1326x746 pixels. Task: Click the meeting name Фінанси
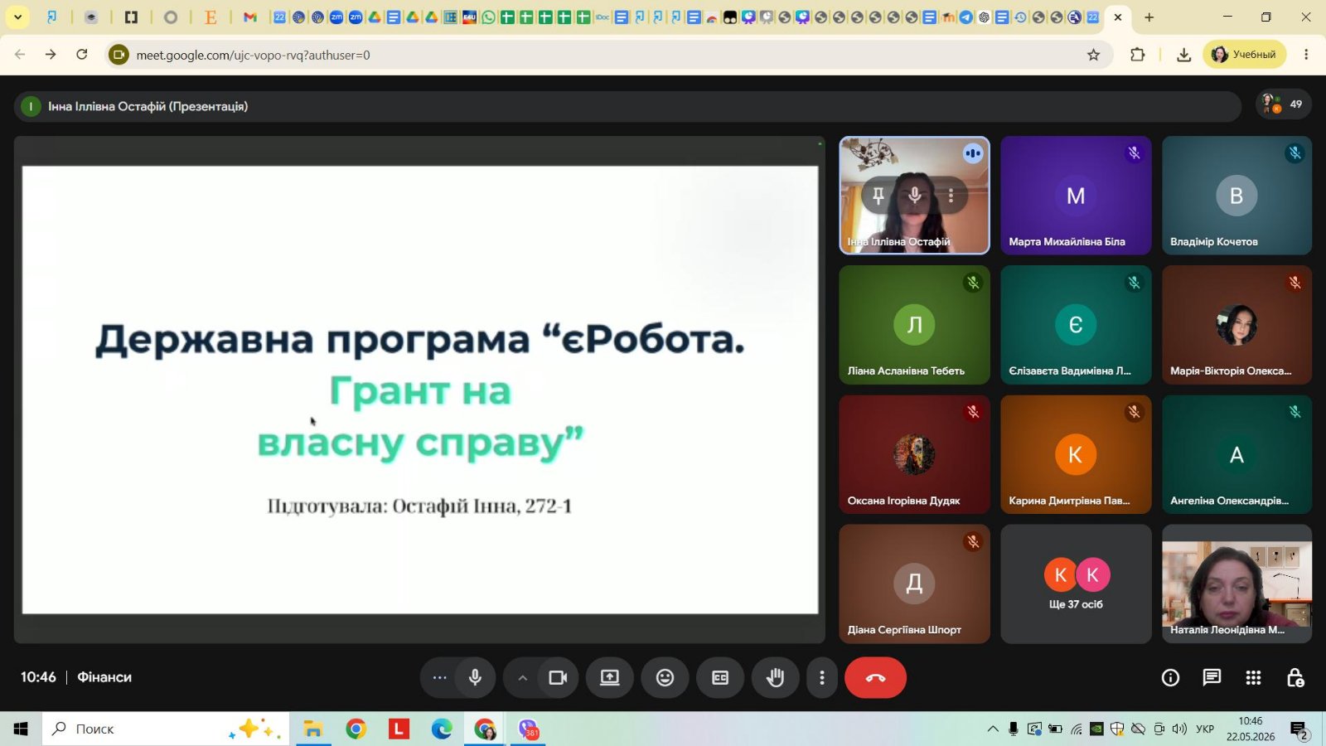[x=104, y=677]
